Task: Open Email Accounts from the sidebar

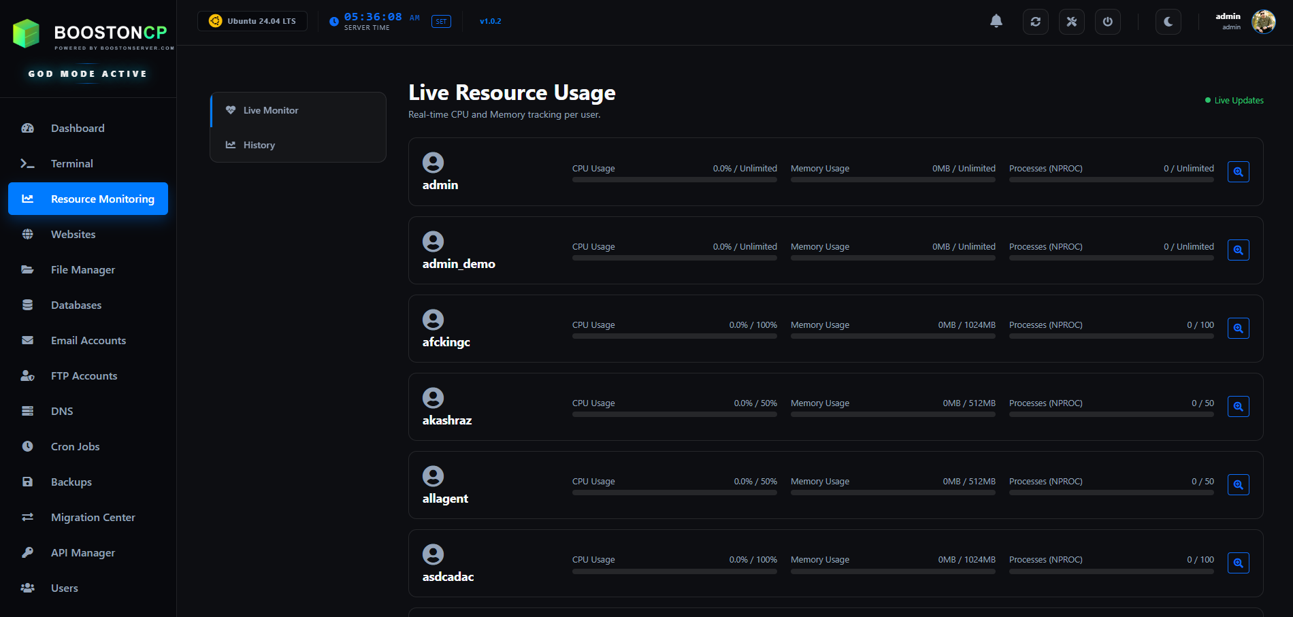Action: coord(88,340)
